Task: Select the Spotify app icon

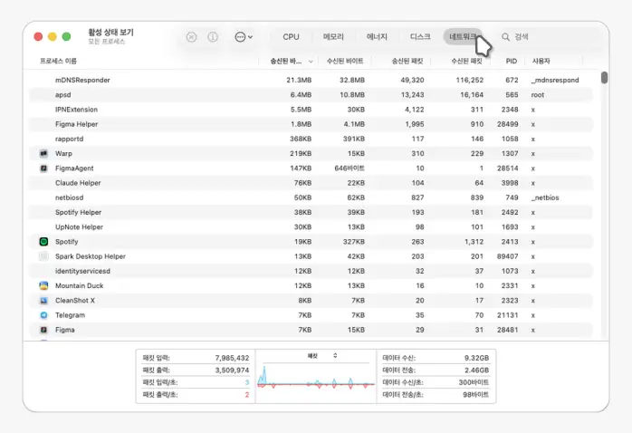Action: point(43,242)
